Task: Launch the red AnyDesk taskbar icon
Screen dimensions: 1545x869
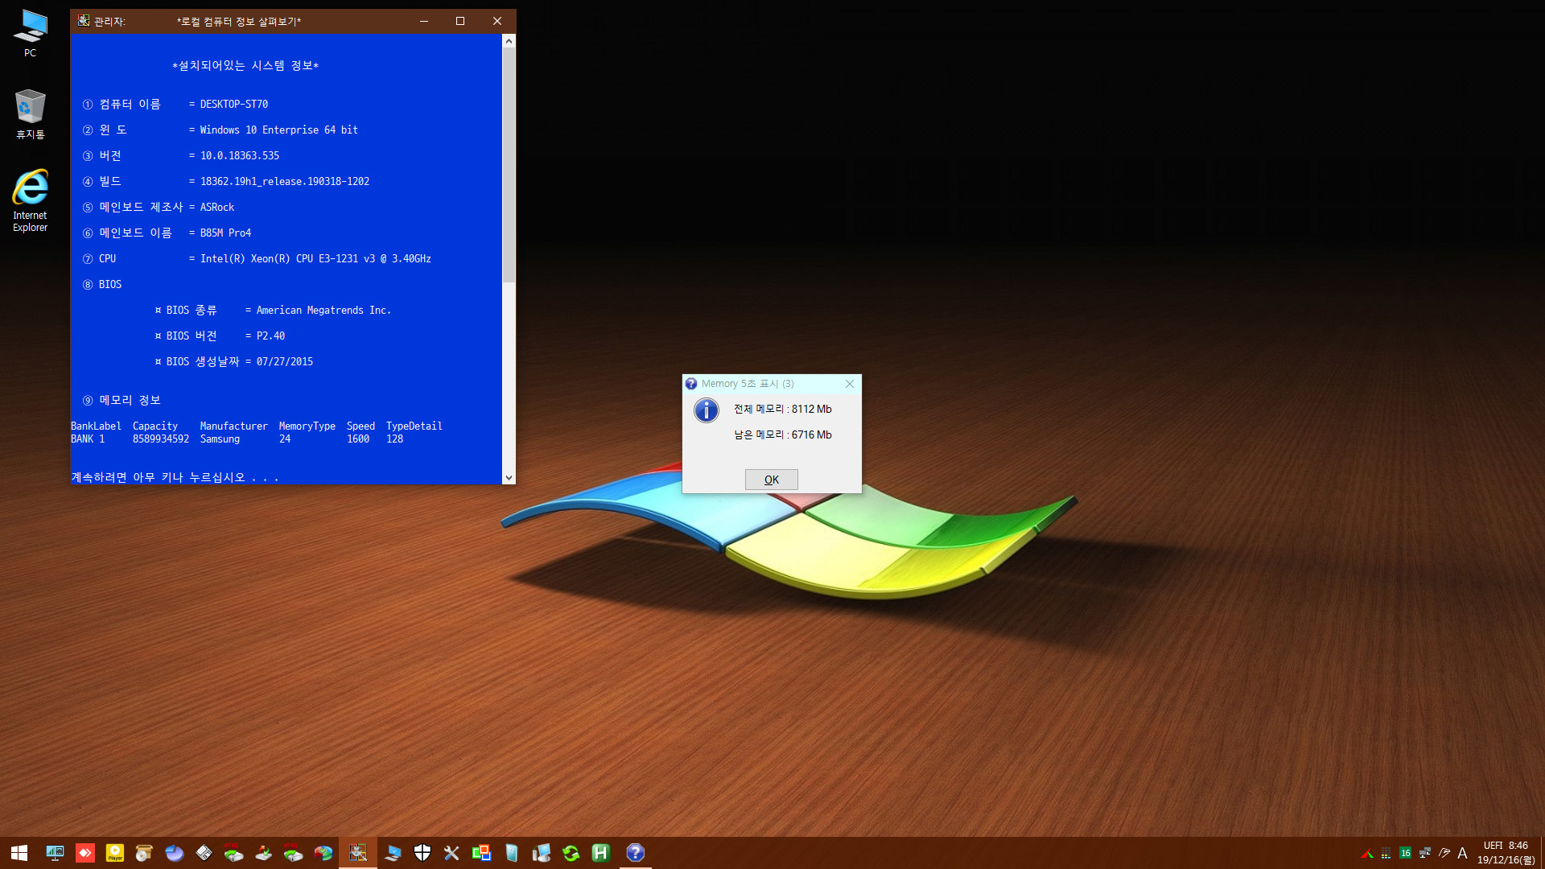Action: point(85,853)
